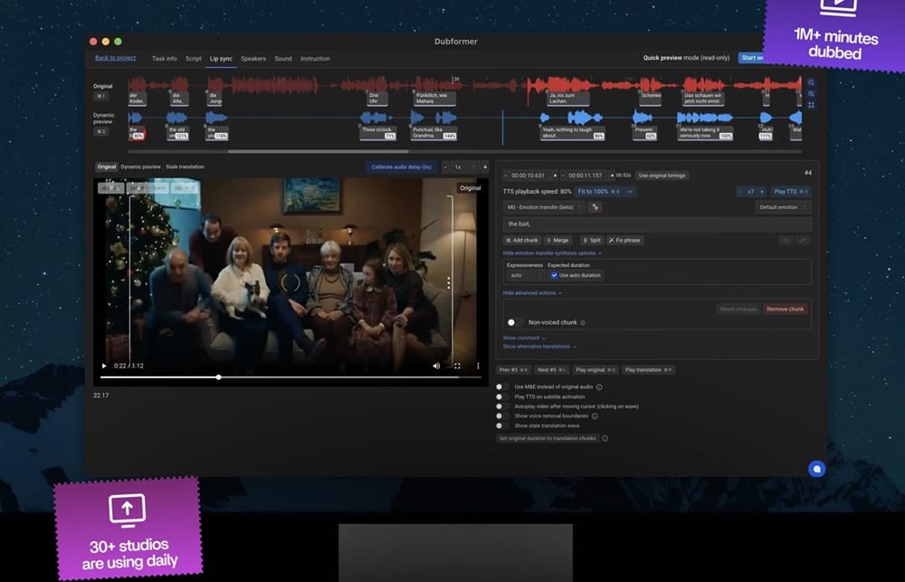
Task: Mute the video player volume
Action: tap(436, 366)
